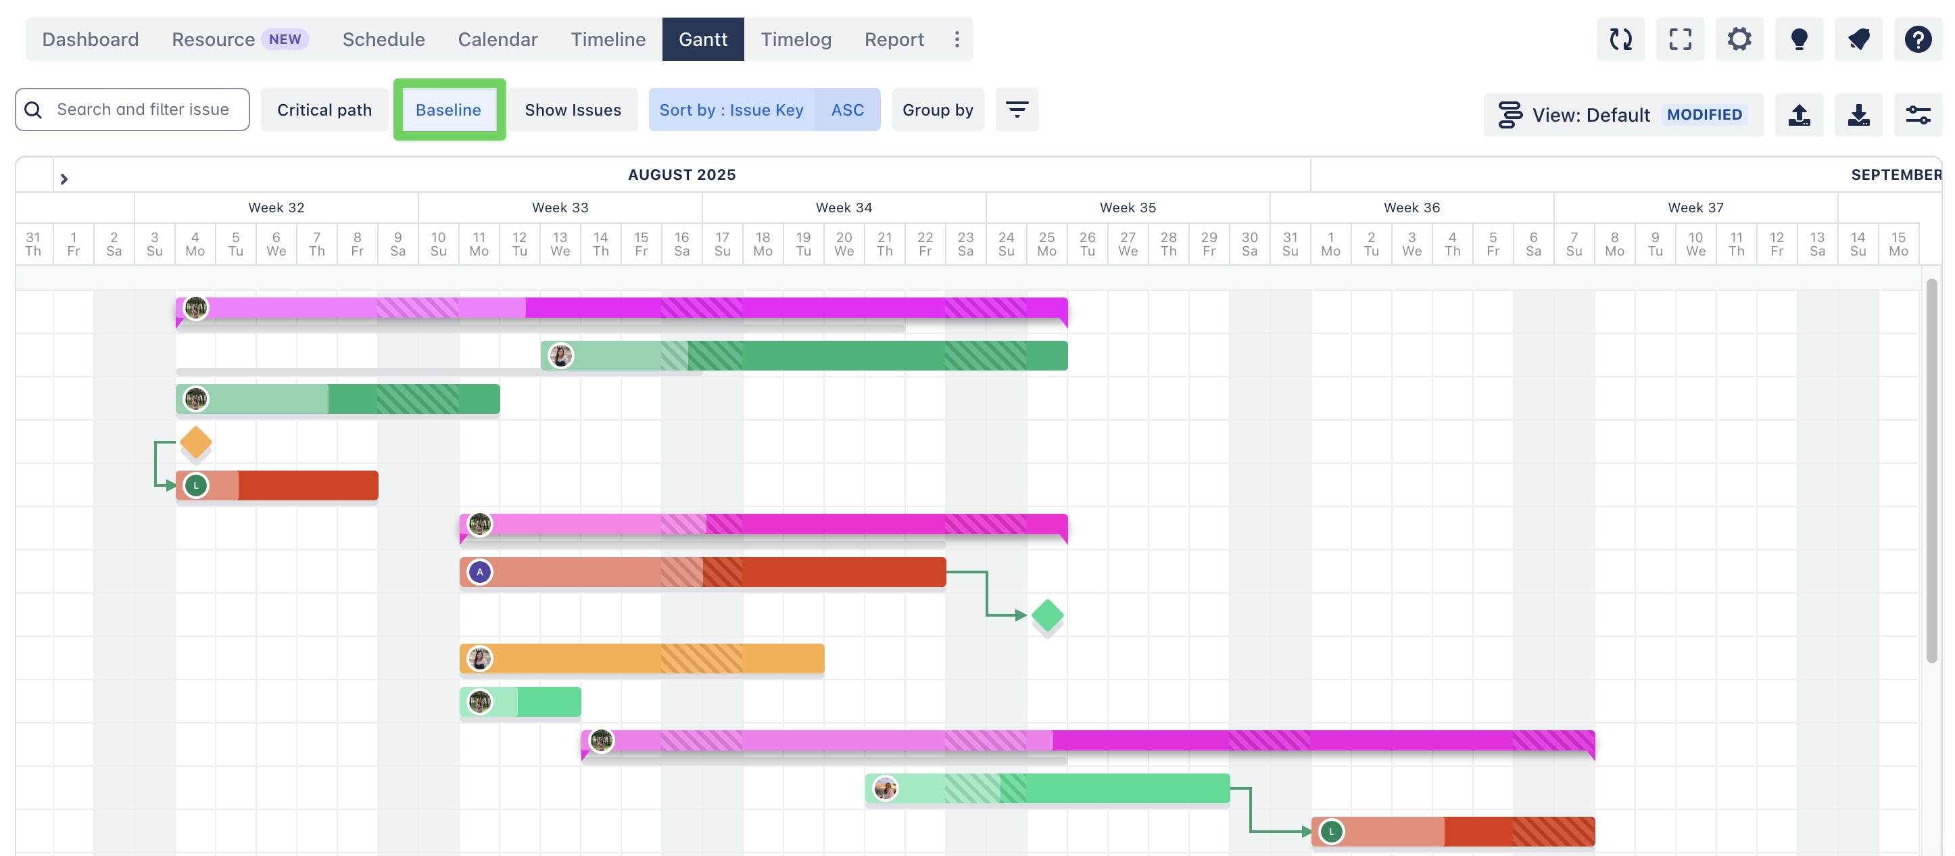Switch to the Timeline tab
This screenshot has height=856, width=1955.
point(608,39)
